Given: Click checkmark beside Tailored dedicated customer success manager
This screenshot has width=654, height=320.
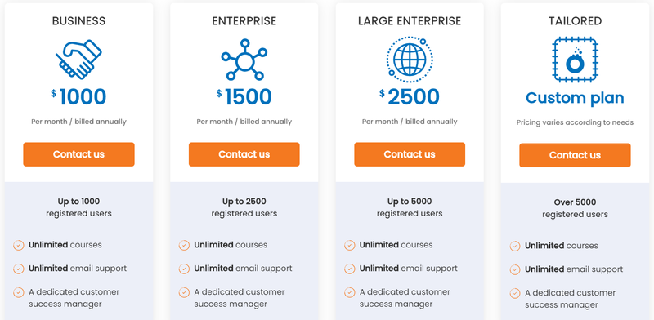Looking at the screenshot, I should tap(515, 293).
